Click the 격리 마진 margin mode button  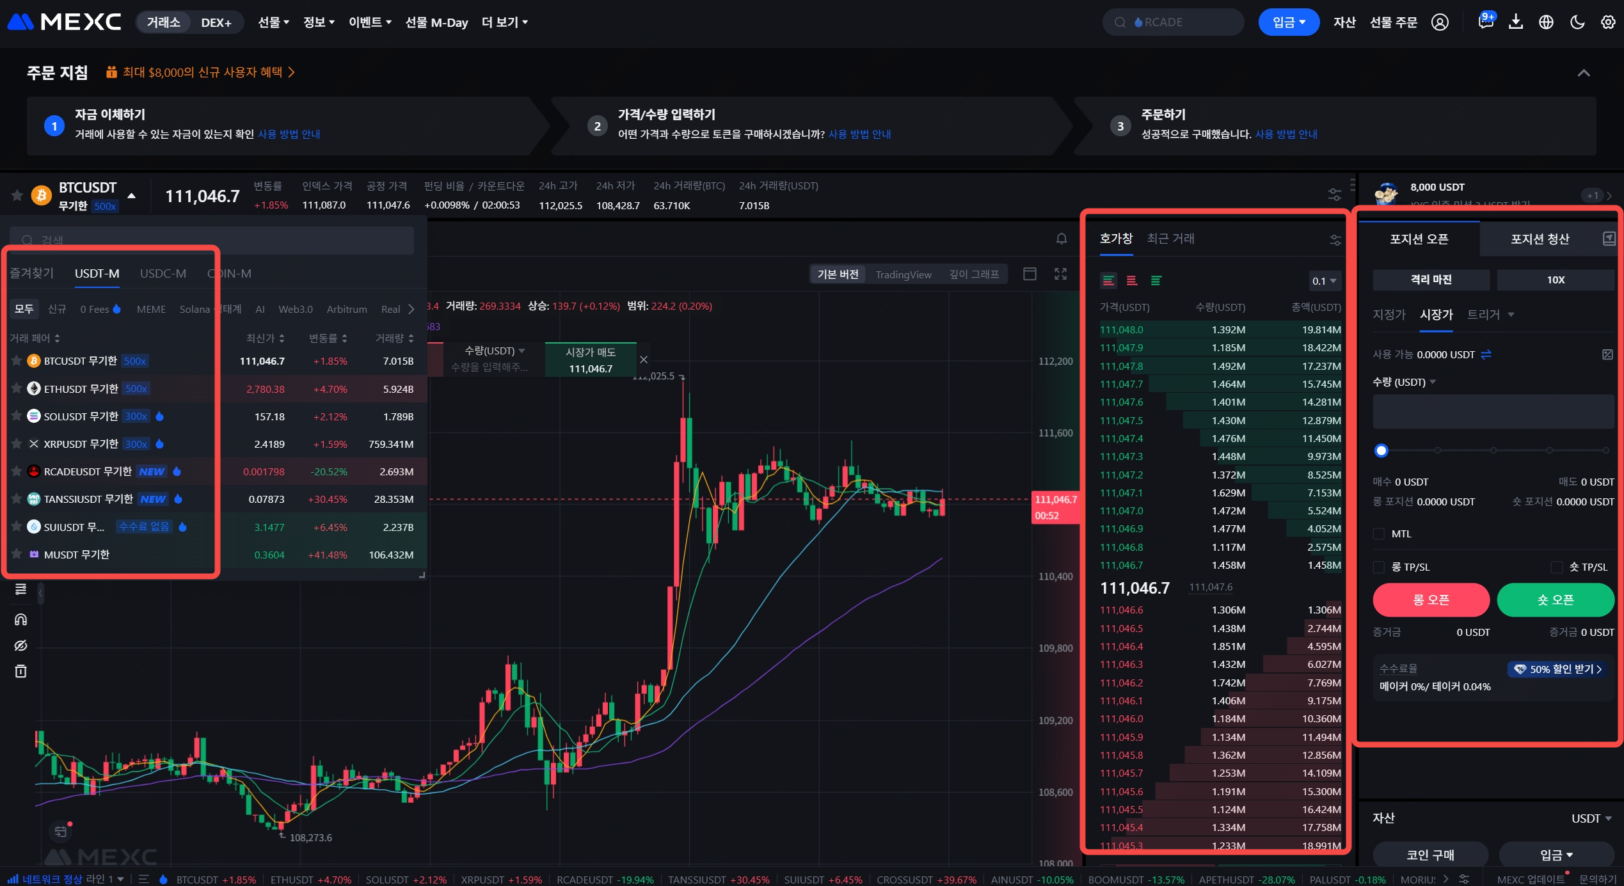click(x=1431, y=280)
